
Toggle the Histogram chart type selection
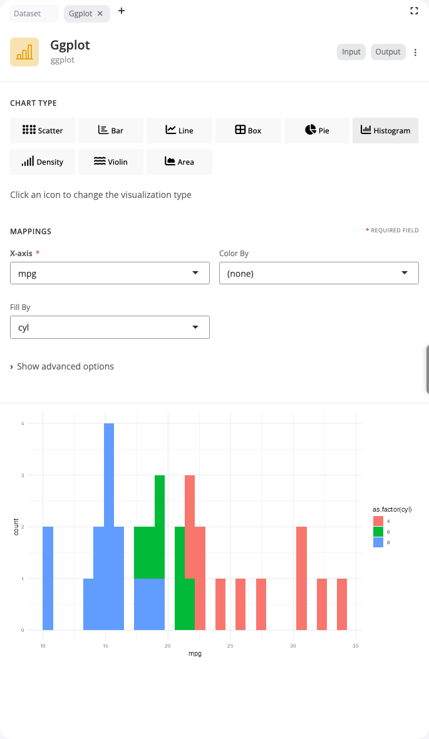click(x=385, y=130)
